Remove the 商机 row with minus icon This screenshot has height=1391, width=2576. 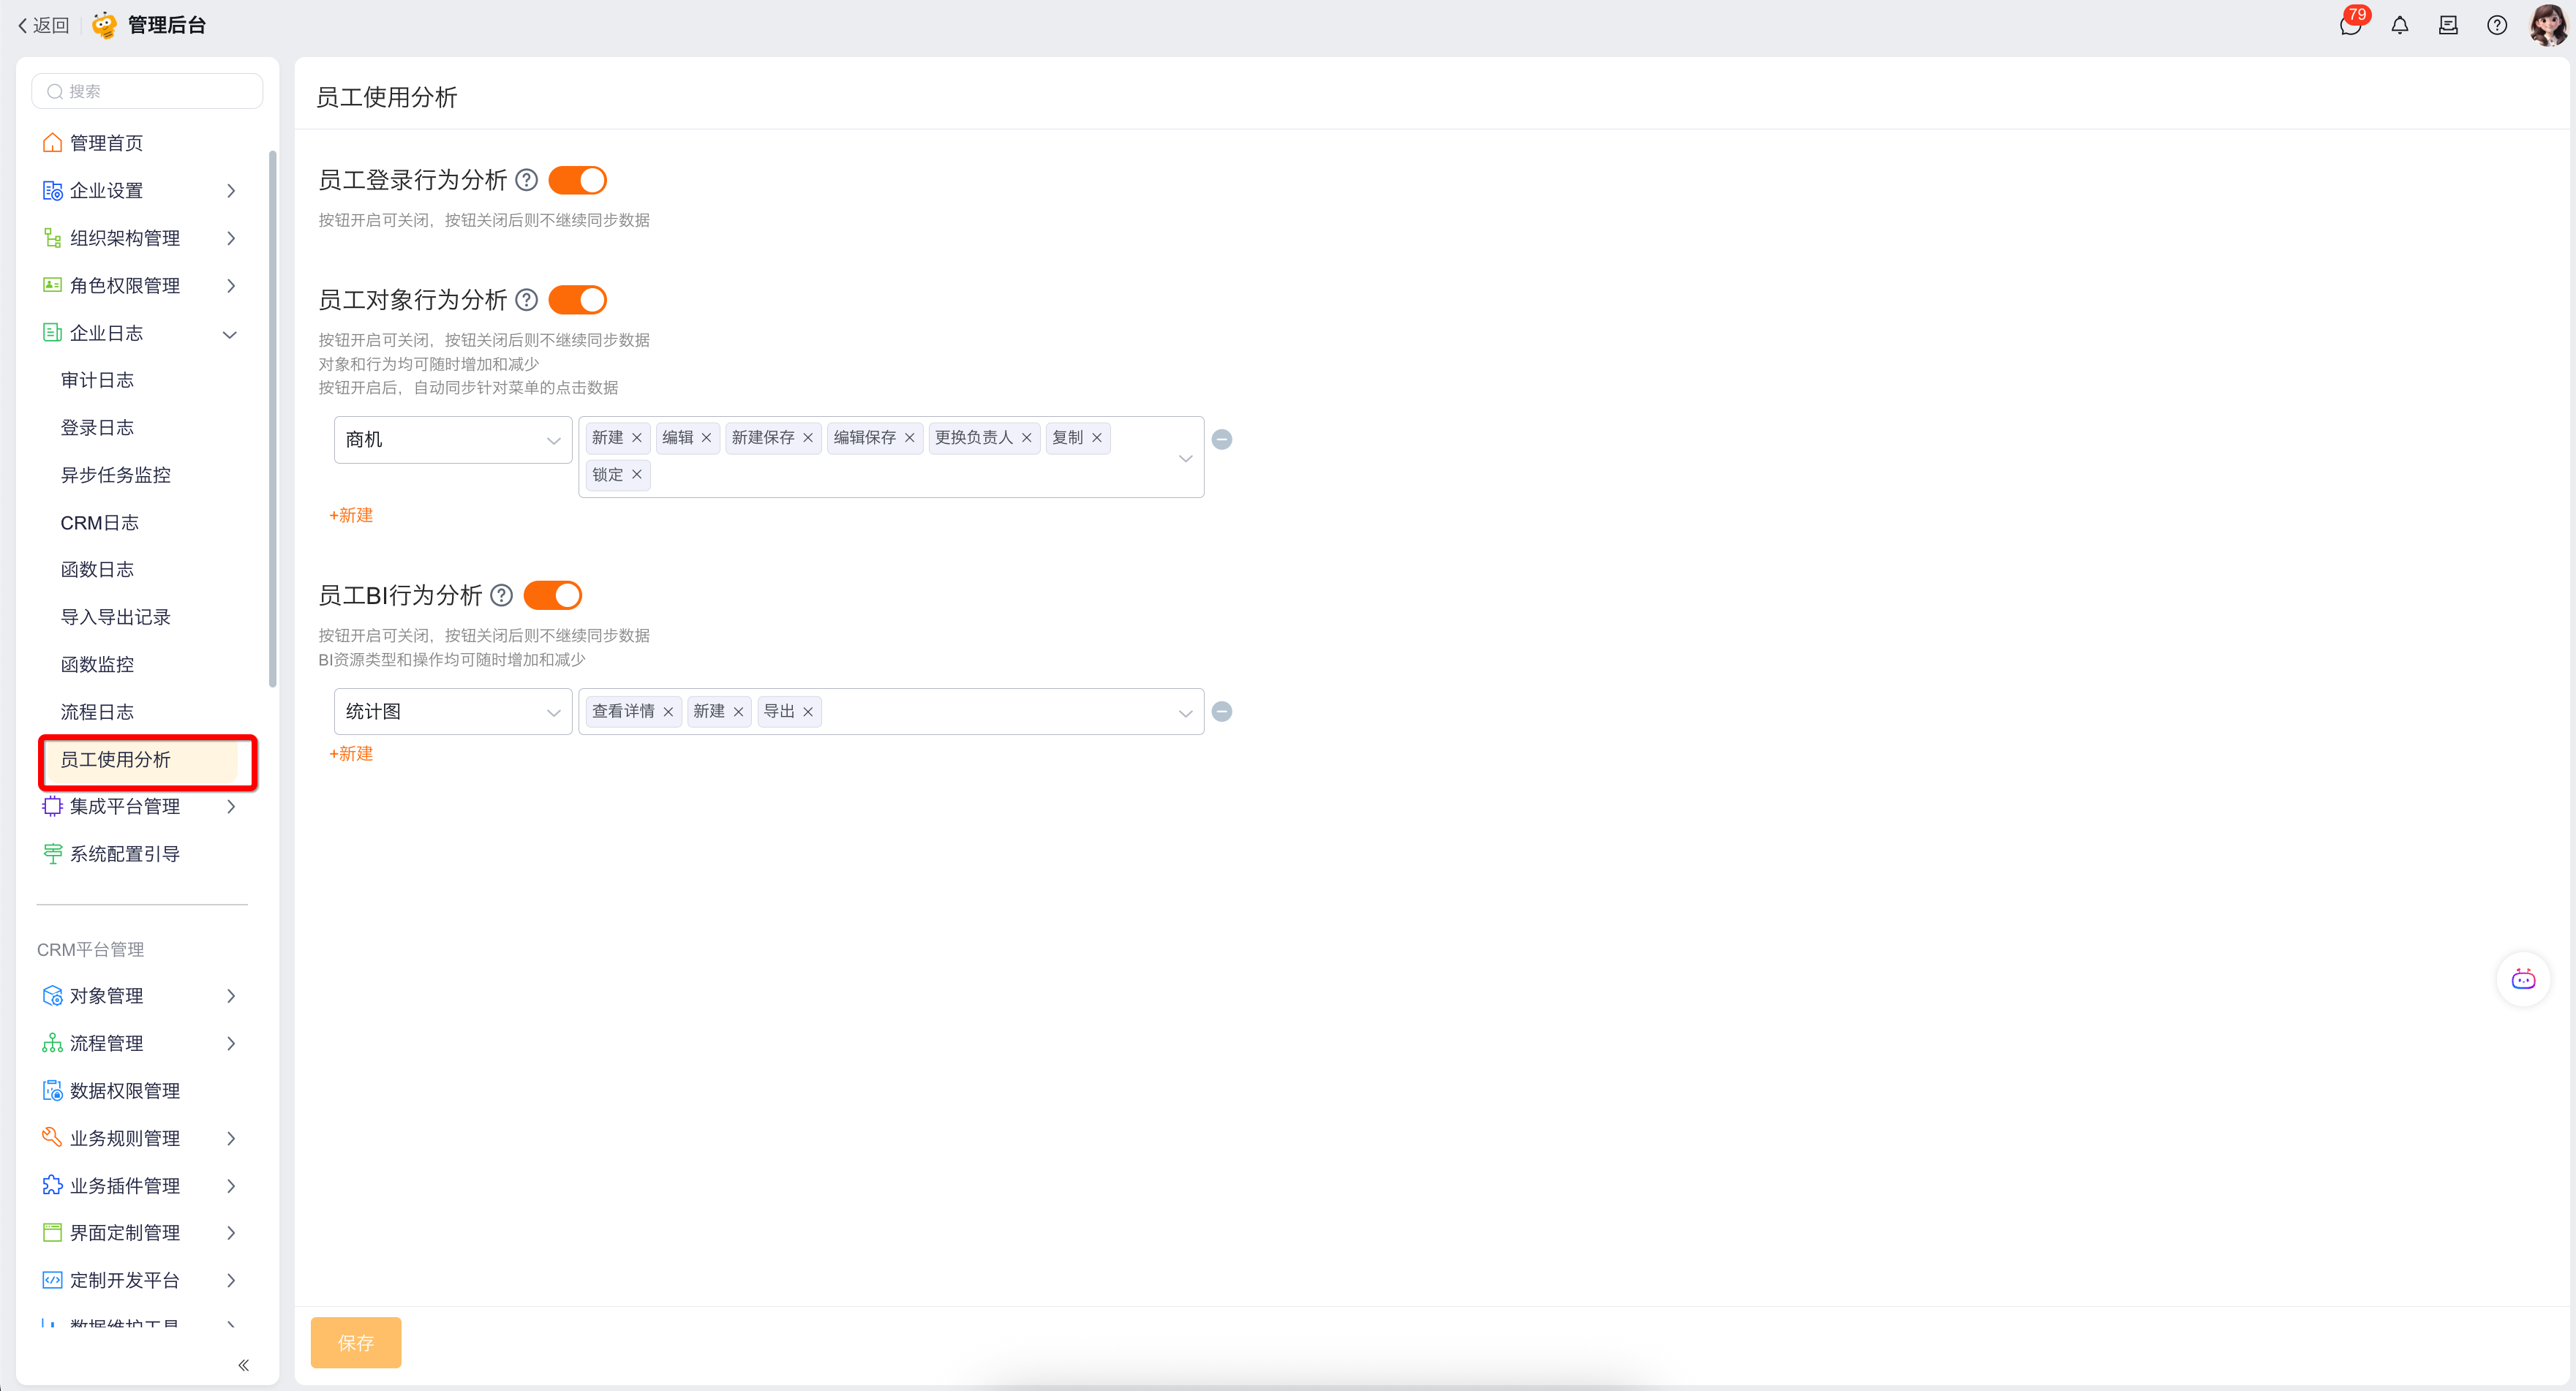click(x=1221, y=440)
